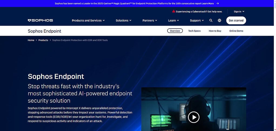Open the Sign in dropdown

(x=239, y=11)
